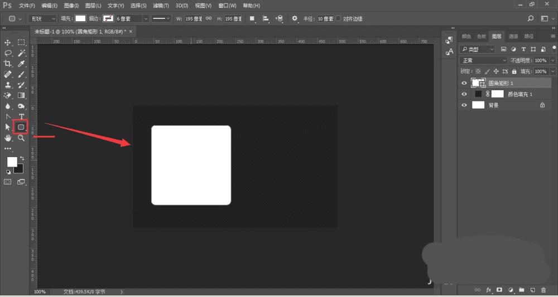
Task: Toggle visibility of 圆角矩形 1 layer
Action: 464,83
